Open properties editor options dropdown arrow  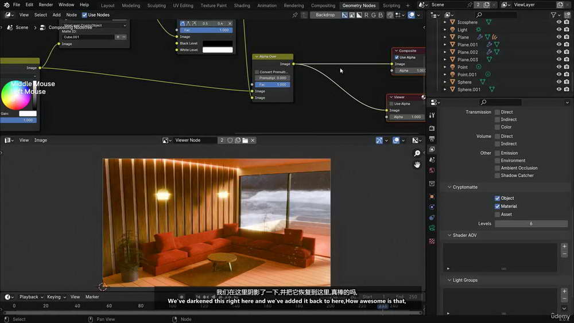pos(567,103)
